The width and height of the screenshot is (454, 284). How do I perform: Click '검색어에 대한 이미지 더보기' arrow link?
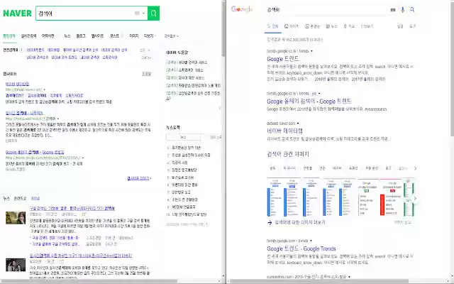pyautogui.click(x=296, y=222)
